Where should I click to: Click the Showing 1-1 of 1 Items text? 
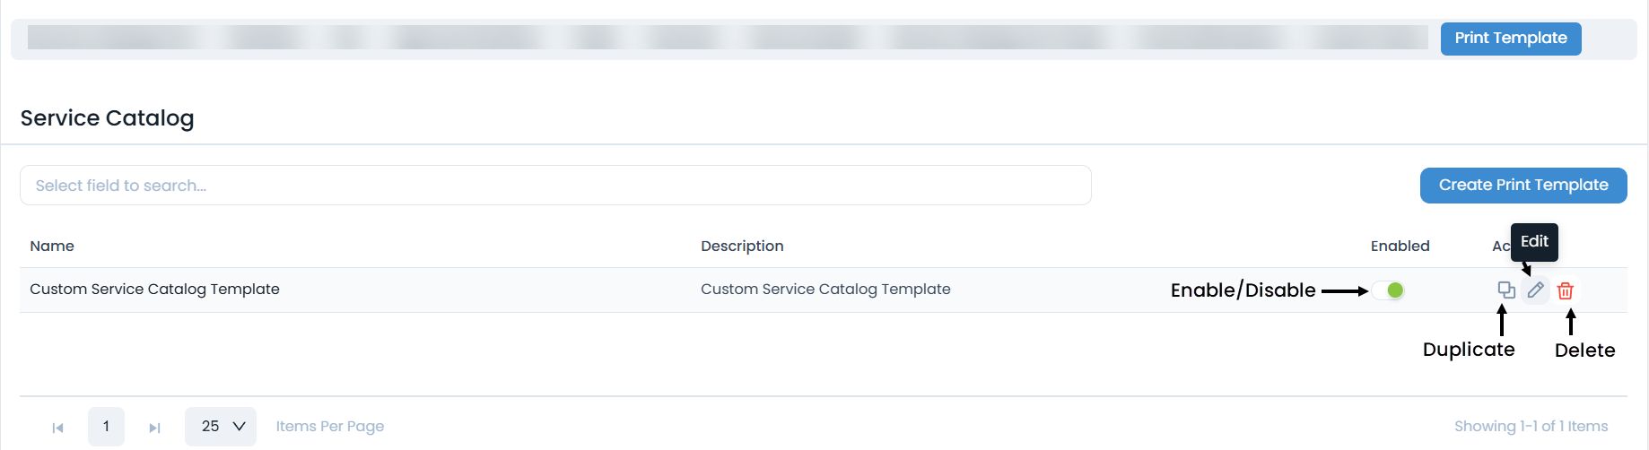click(x=1531, y=427)
